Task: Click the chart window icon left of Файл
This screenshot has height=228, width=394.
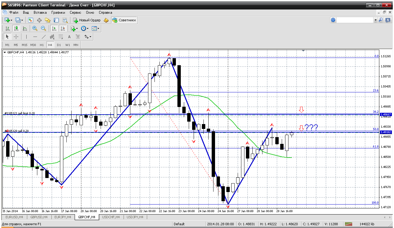Action: [5, 12]
